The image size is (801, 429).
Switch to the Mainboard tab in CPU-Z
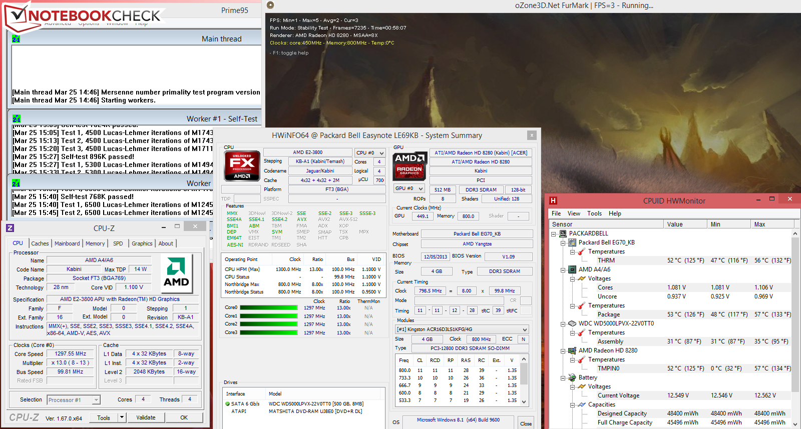pos(67,243)
